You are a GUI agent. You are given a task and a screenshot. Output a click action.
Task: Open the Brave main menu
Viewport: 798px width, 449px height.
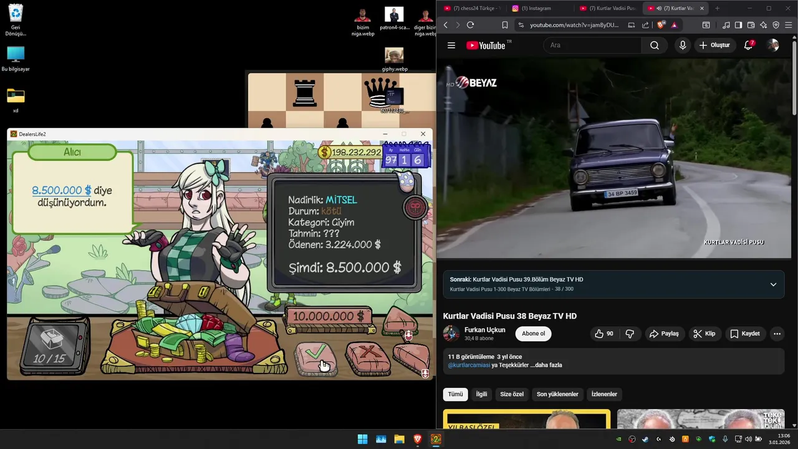(789, 25)
